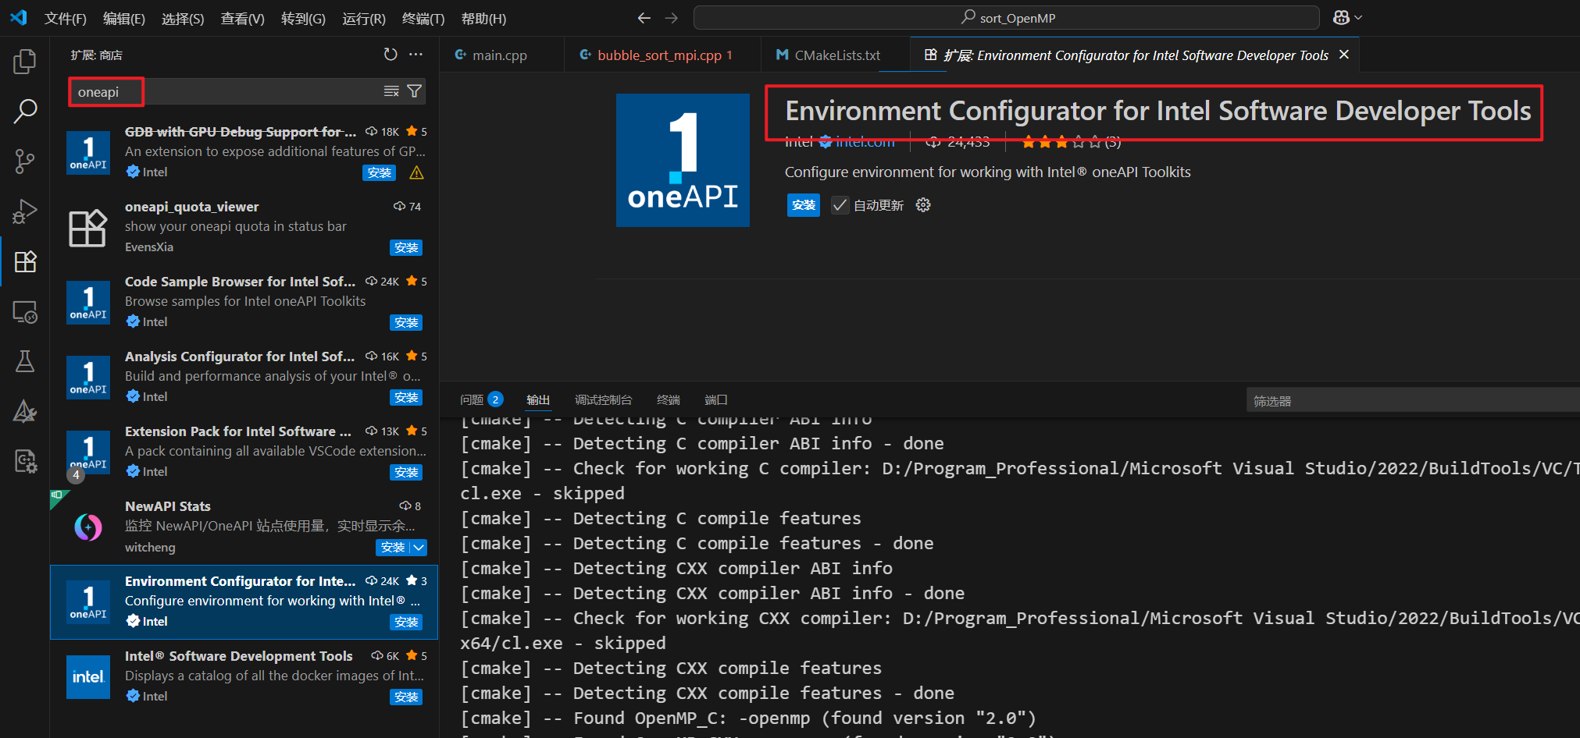Install the Environment Configurator extension
Screen dimensions: 1580x738
[803, 204]
